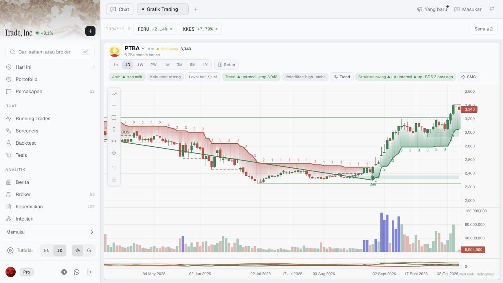Click the Struktur swing up chip
Image resolution: width=503 pixels, height=283 pixels.
click(406, 77)
